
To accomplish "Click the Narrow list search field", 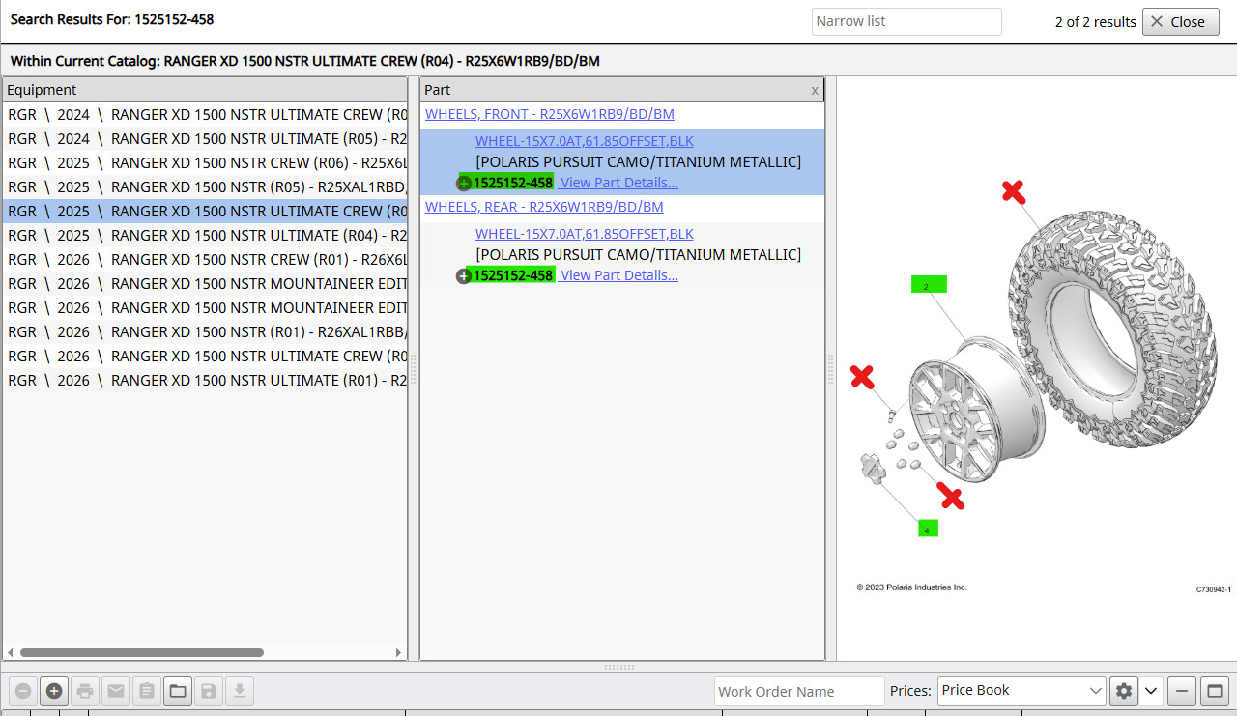I will click(x=906, y=21).
